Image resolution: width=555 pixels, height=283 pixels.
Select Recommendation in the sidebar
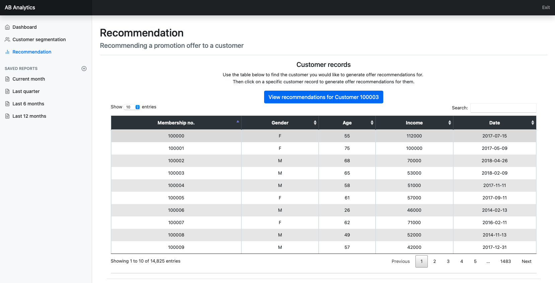(x=32, y=52)
